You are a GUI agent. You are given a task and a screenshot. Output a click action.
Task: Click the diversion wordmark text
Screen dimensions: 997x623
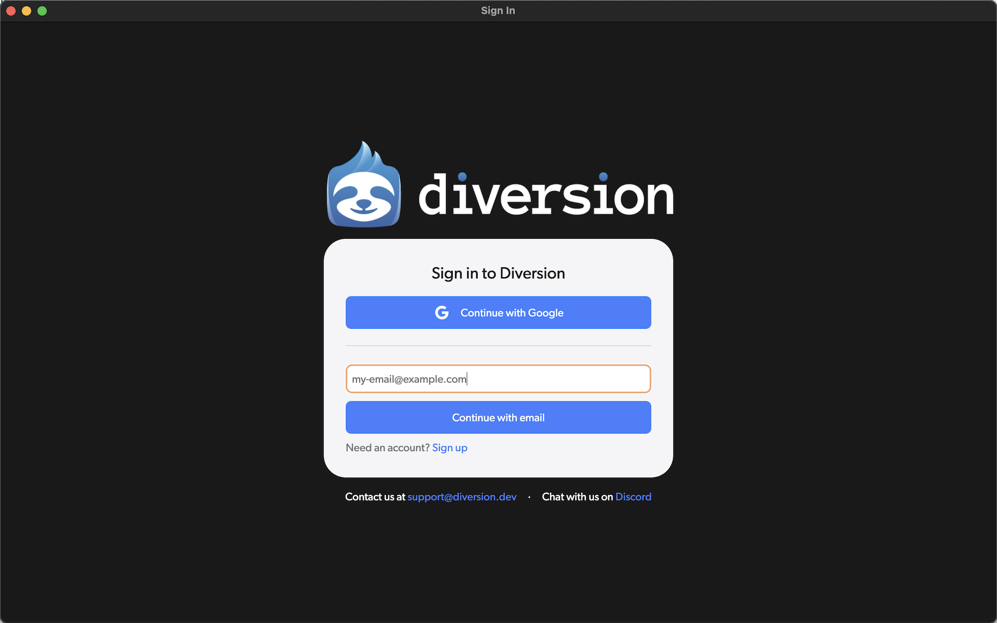pos(546,194)
